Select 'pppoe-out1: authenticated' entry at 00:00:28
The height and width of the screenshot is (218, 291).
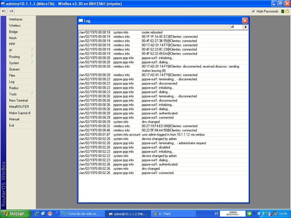(163, 113)
